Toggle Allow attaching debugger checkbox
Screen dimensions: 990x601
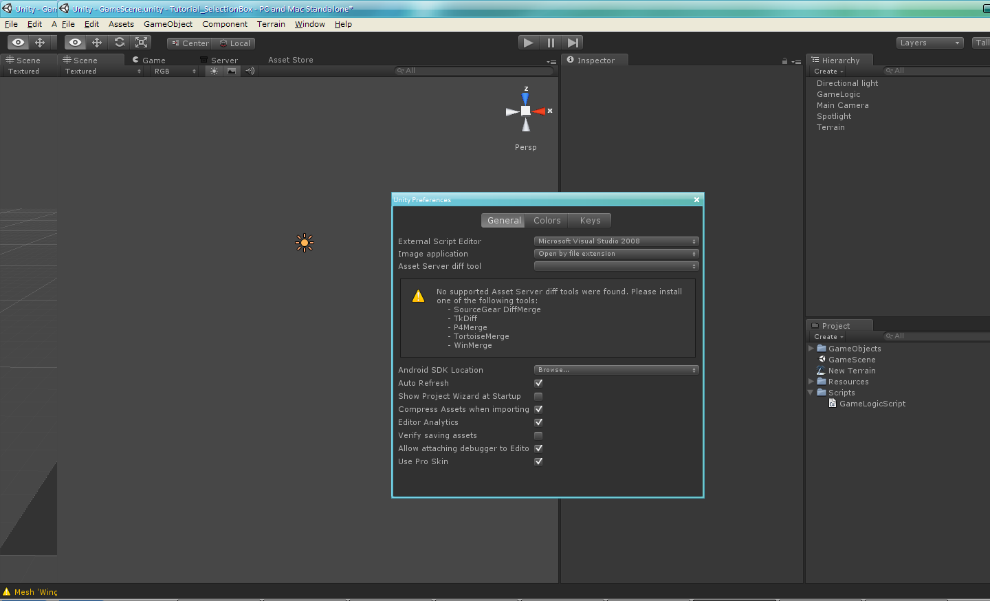click(x=538, y=448)
